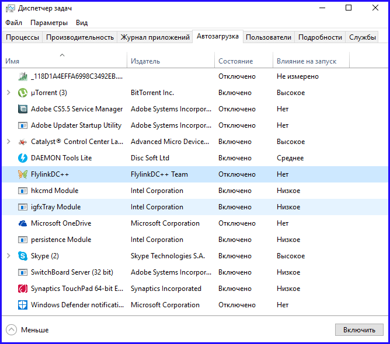This screenshot has height=344, width=390.
Task: Open the Параметры menu
Action: coord(49,23)
